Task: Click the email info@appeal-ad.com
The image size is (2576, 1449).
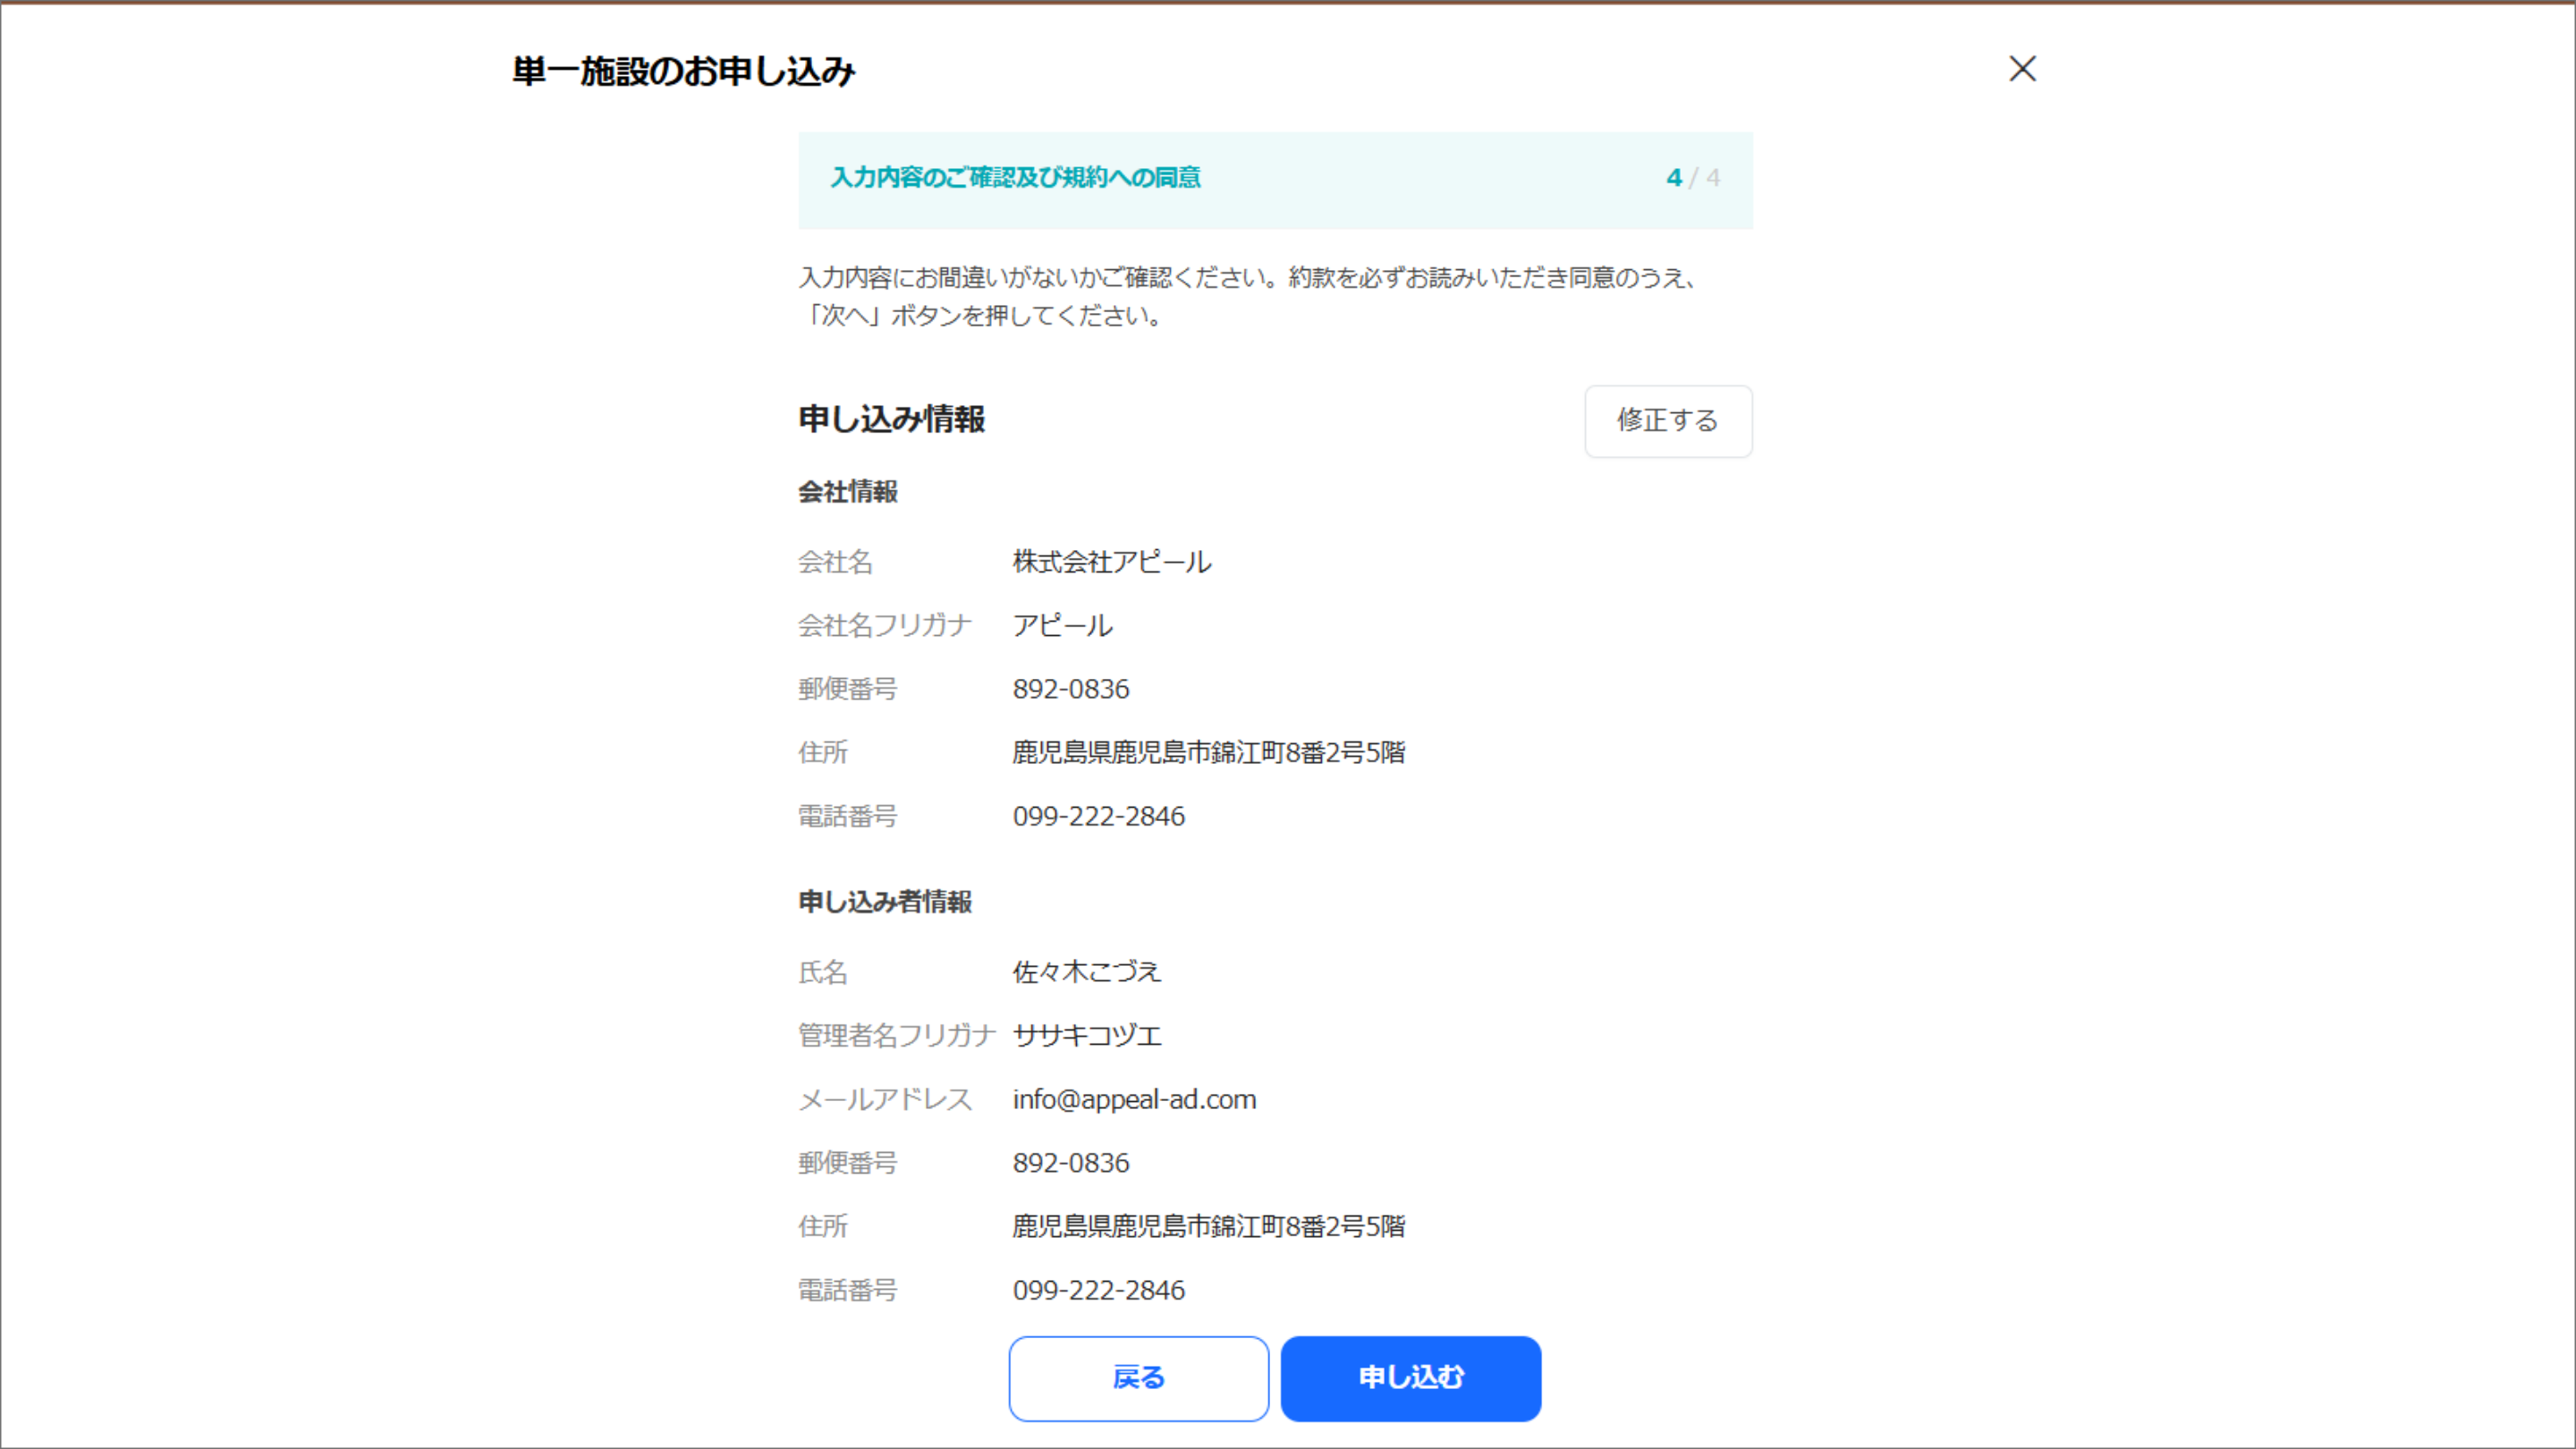Action: click(x=1134, y=1099)
